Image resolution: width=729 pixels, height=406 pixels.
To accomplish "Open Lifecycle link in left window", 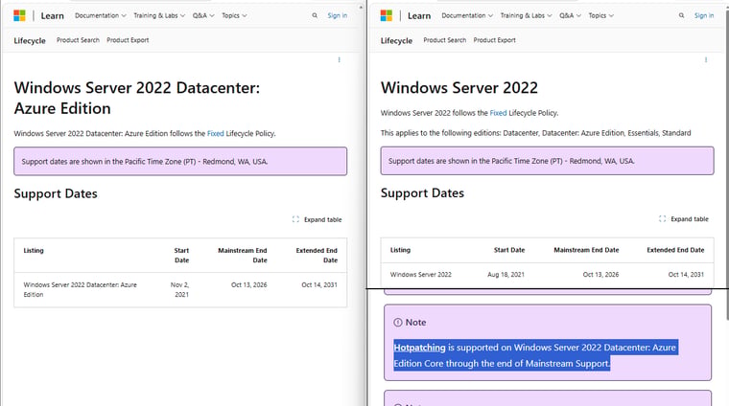I will pos(30,41).
